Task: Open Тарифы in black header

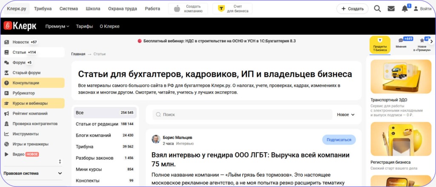Action: (x=85, y=26)
